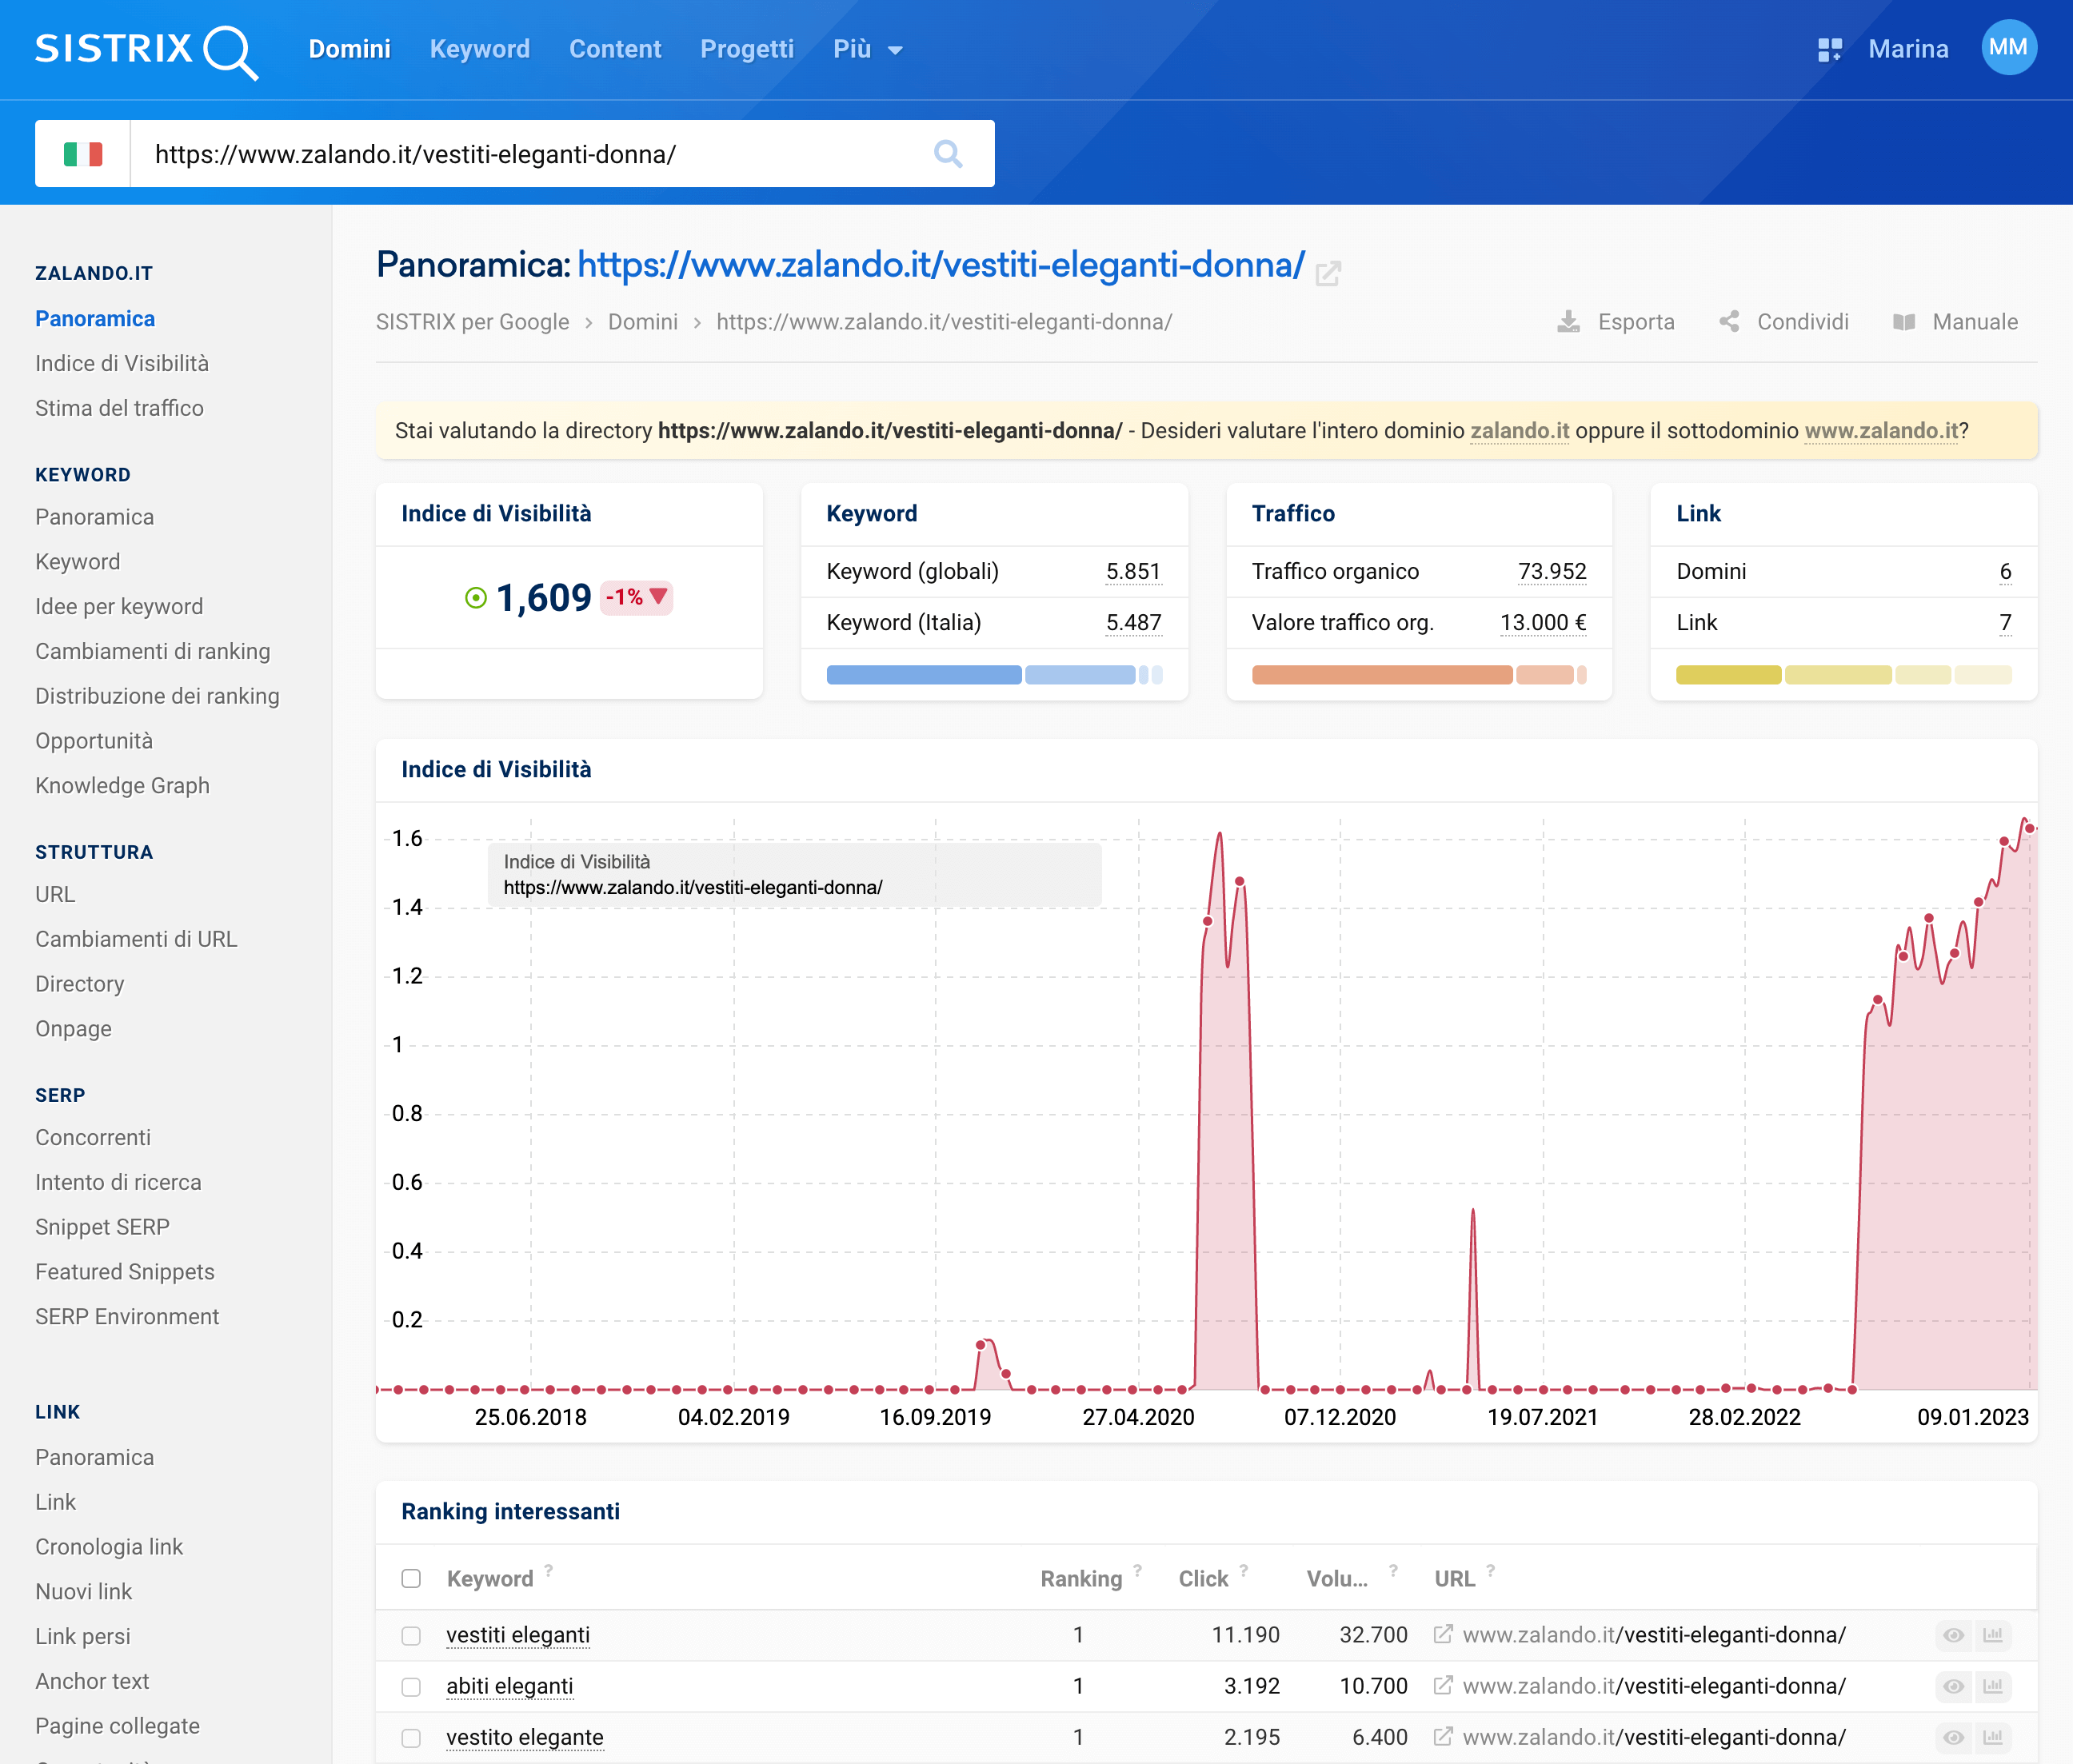The image size is (2073, 1764).
Task: Open chart icon for vestiti eleganti row
Action: [x=1992, y=1635]
